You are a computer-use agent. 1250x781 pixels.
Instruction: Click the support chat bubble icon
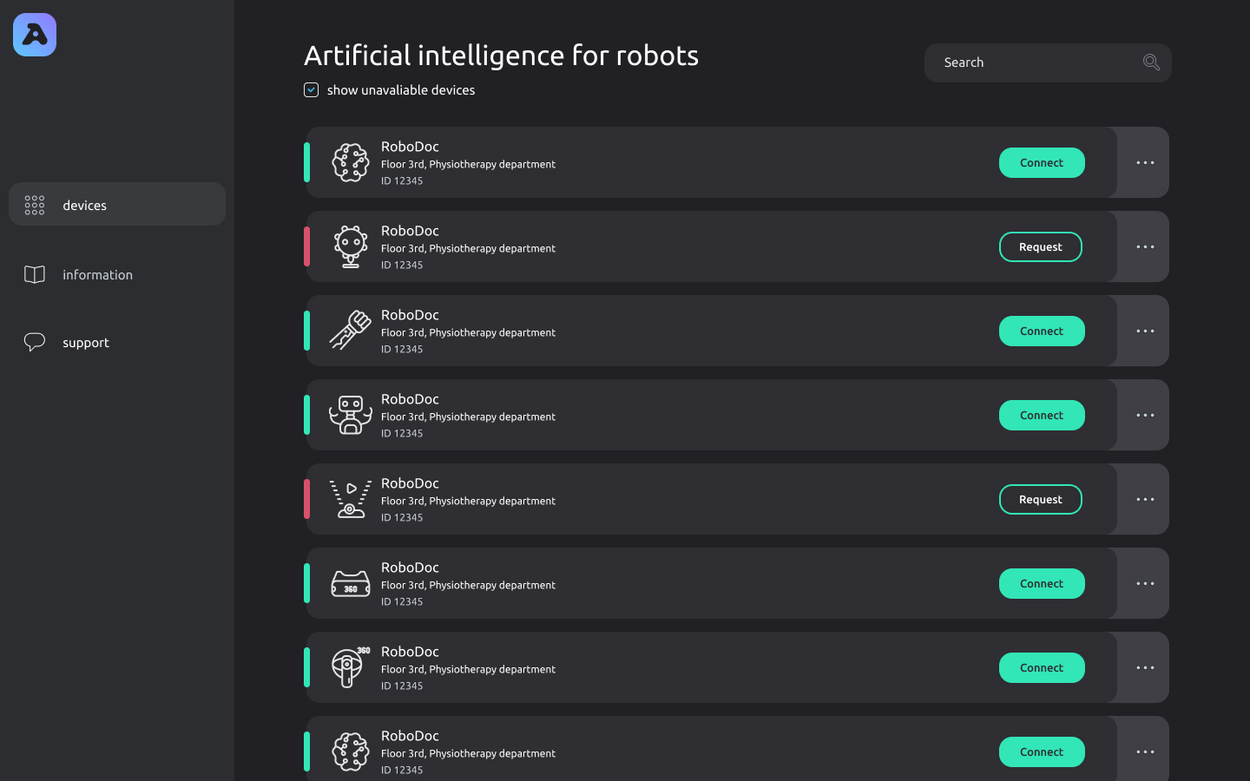pos(34,342)
